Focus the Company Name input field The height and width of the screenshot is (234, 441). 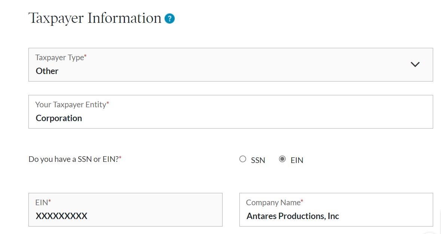click(336, 210)
